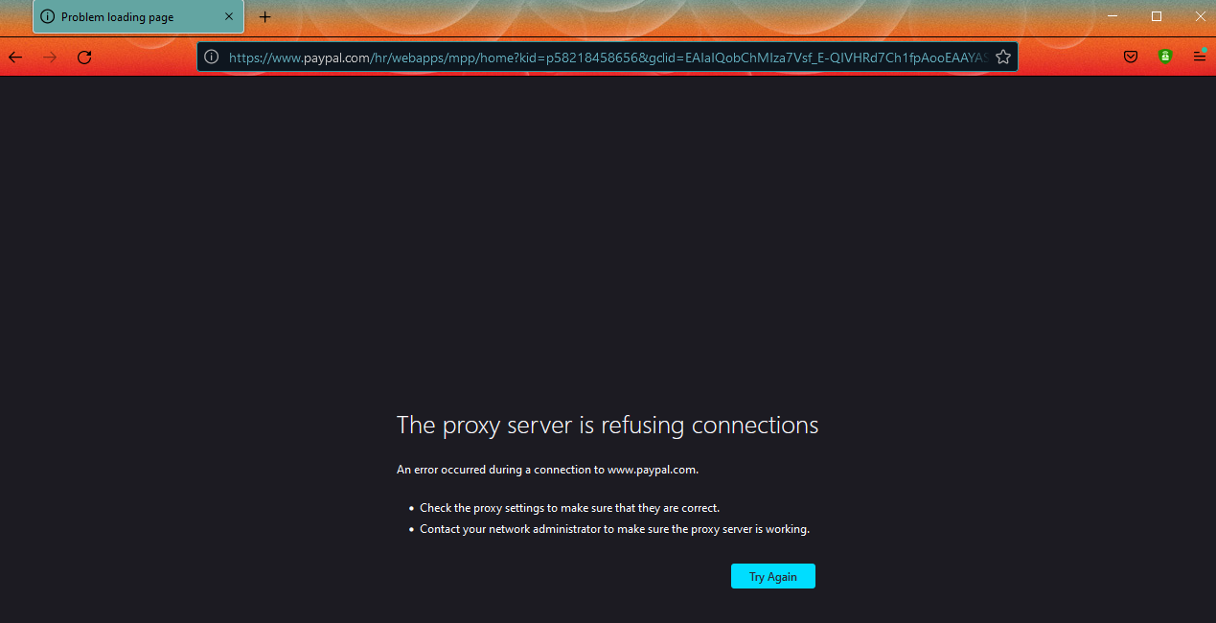1216x623 pixels.
Task: Go back one page
Action: (x=15, y=58)
